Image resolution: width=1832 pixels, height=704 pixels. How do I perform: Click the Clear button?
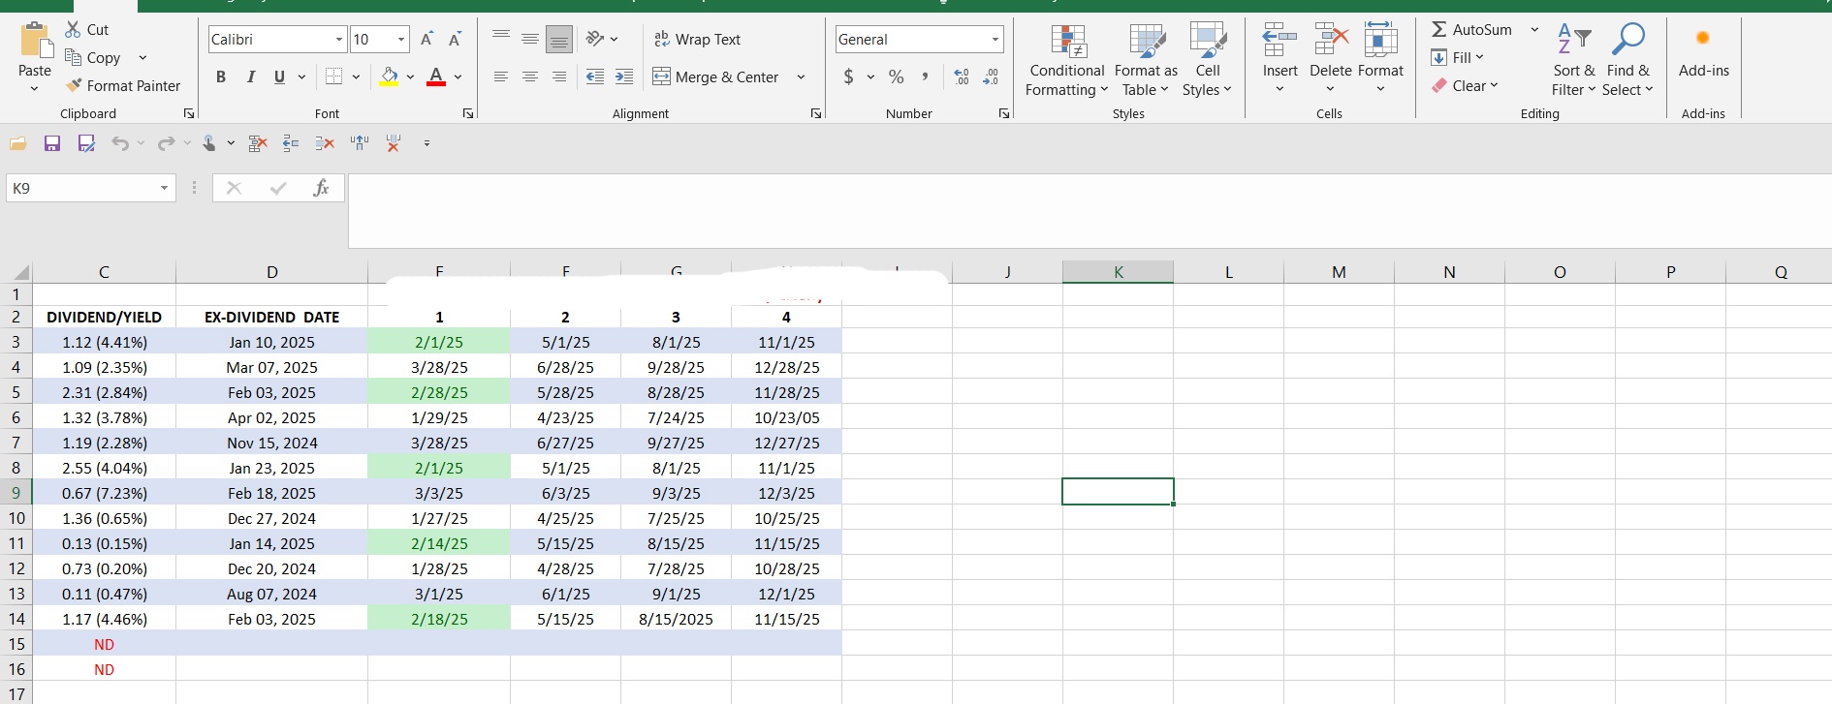point(1466,85)
